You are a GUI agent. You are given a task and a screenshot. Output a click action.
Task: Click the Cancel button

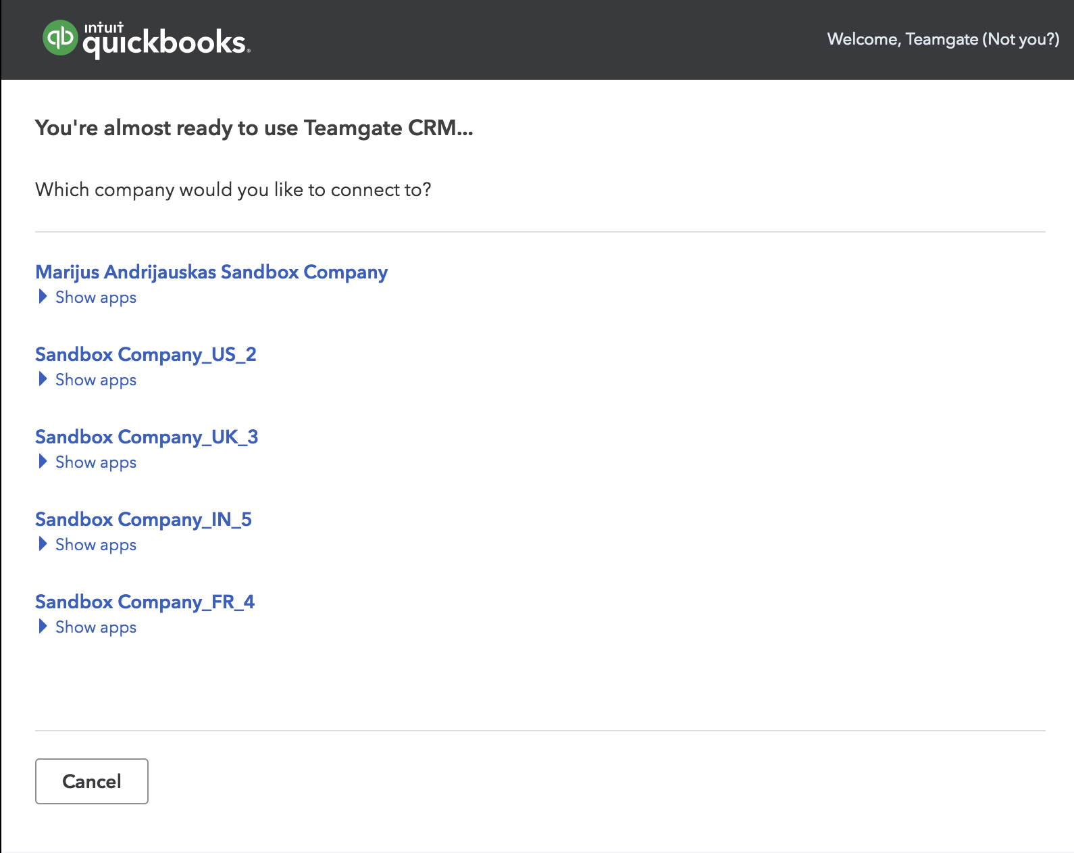[92, 781]
